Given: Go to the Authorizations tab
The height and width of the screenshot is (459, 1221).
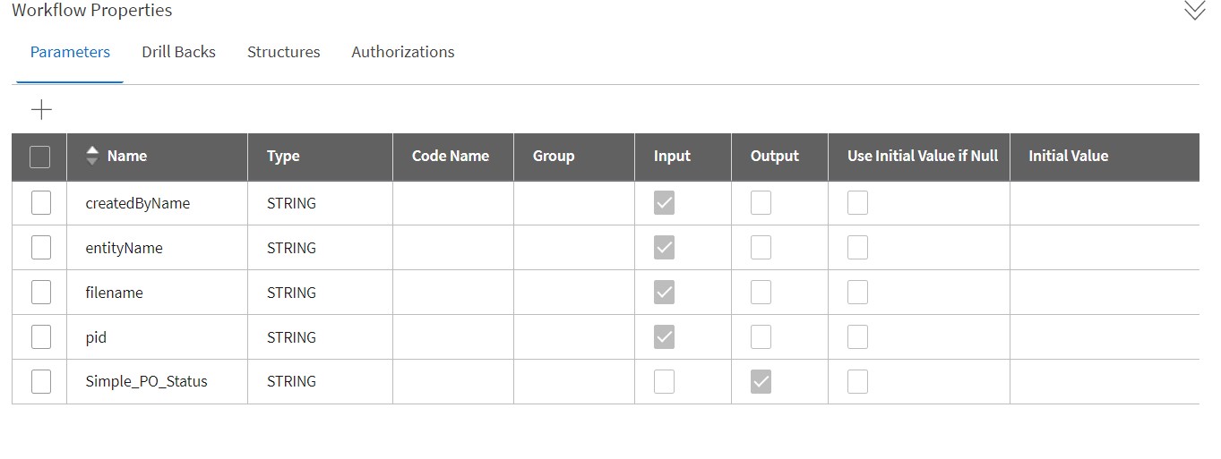Looking at the screenshot, I should pos(402,52).
